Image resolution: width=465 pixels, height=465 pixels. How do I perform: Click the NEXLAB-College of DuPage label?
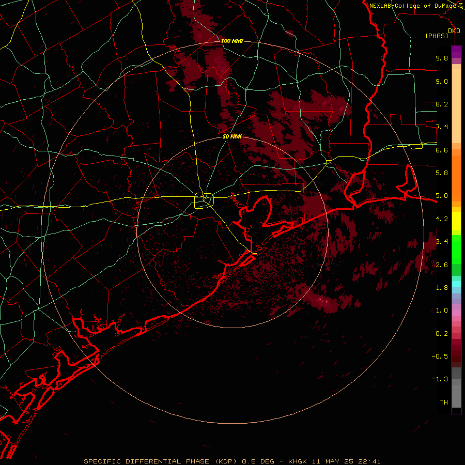coord(413,6)
